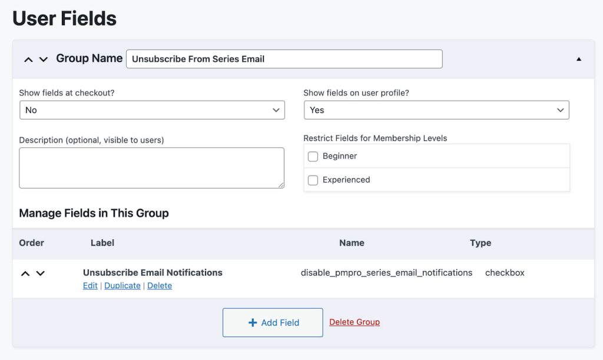Image resolution: width=603 pixels, height=360 pixels.
Task: Click the Type column header
Action: coord(480,243)
